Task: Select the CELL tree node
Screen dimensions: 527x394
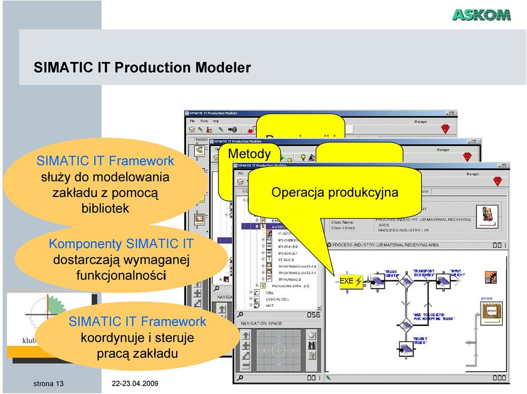Action: click(270, 292)
